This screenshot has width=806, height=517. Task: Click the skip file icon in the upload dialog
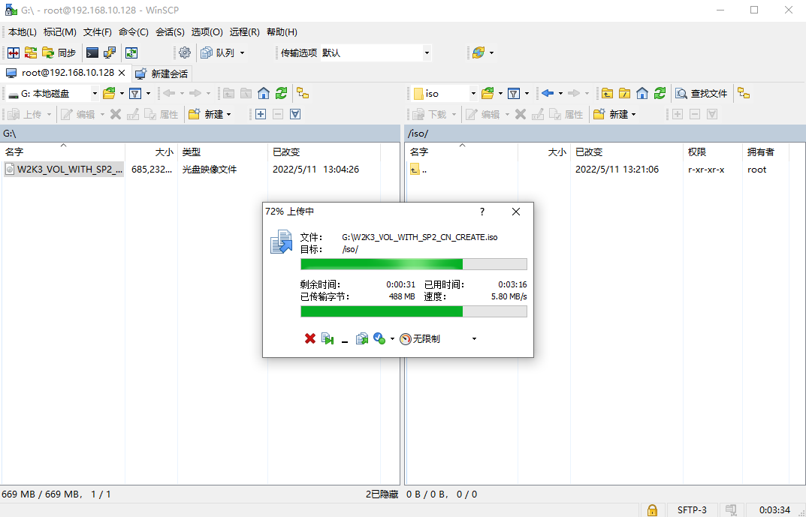328,339
